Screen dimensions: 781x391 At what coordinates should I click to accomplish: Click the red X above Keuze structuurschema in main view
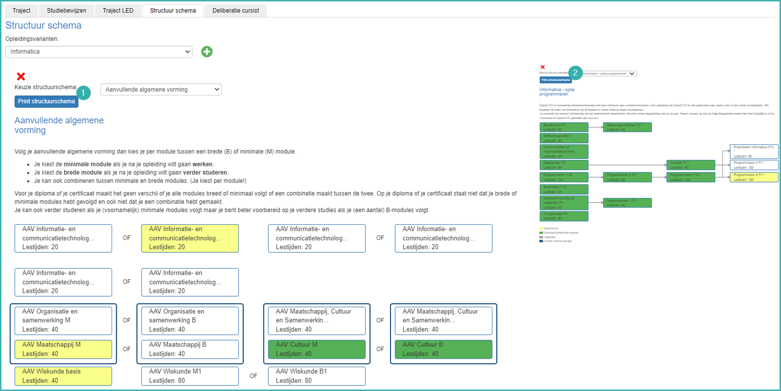(21, 76)
